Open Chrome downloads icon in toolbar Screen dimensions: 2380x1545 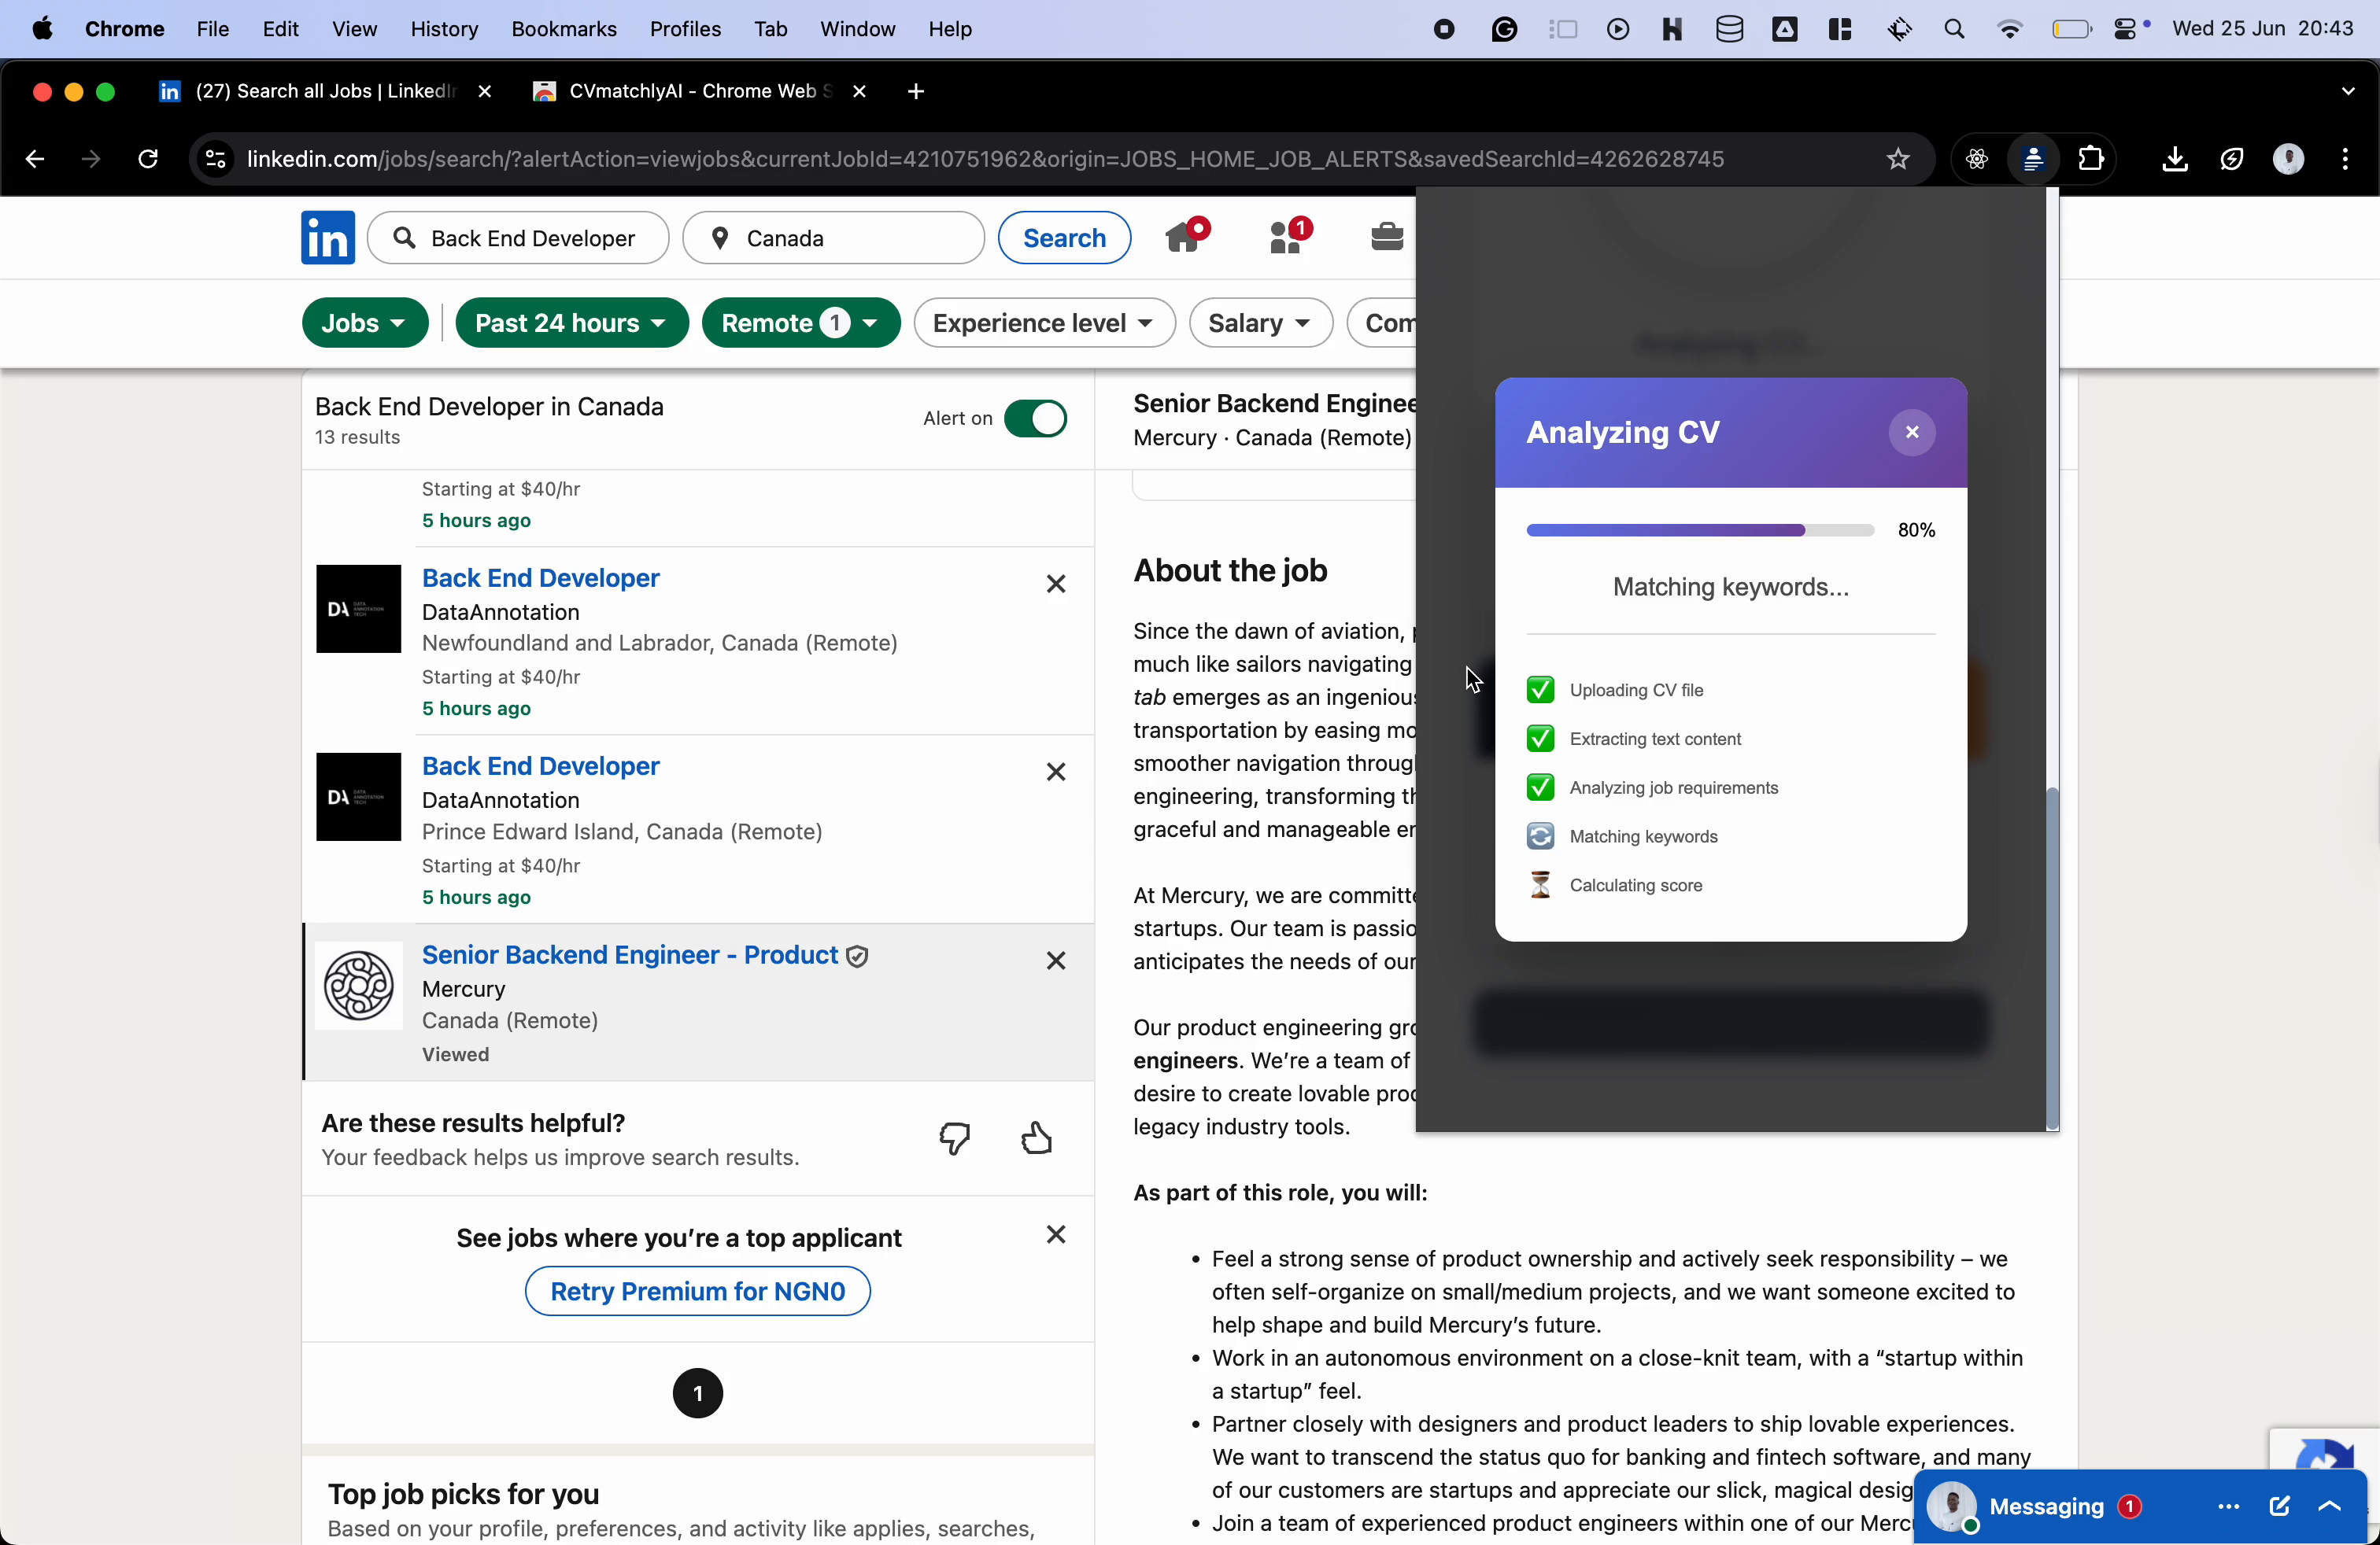tap(2174, 159)
